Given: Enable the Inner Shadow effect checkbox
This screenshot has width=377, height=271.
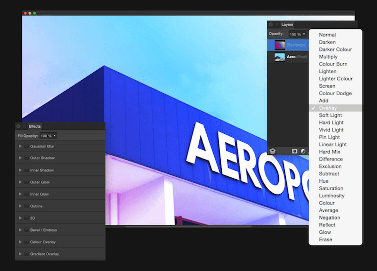Looking at the screenshot, I should pos(26,170).
